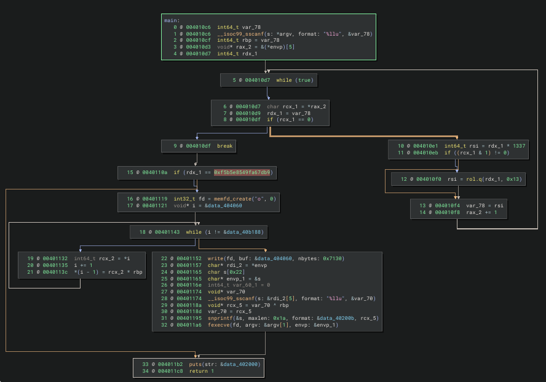Image resolution: width=546 pixels, height=382 pixels.
Task: Click line 'var_78 = rsi'
Action: pyautogui.click(x=485, y=205)
